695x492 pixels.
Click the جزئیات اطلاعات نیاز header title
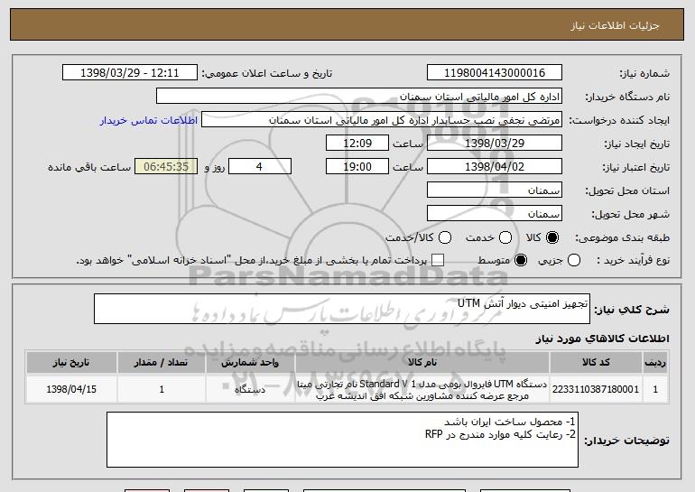point(615,25)
